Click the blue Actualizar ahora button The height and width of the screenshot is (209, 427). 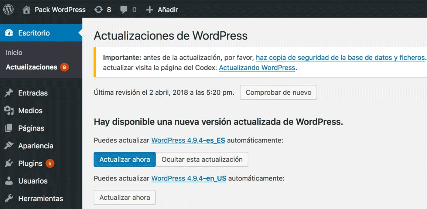click(x=124, y=159)
